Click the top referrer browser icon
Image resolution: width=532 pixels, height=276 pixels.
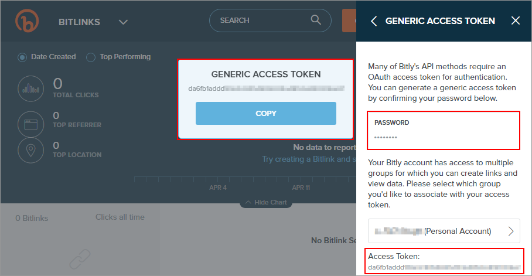click(31, 124)
